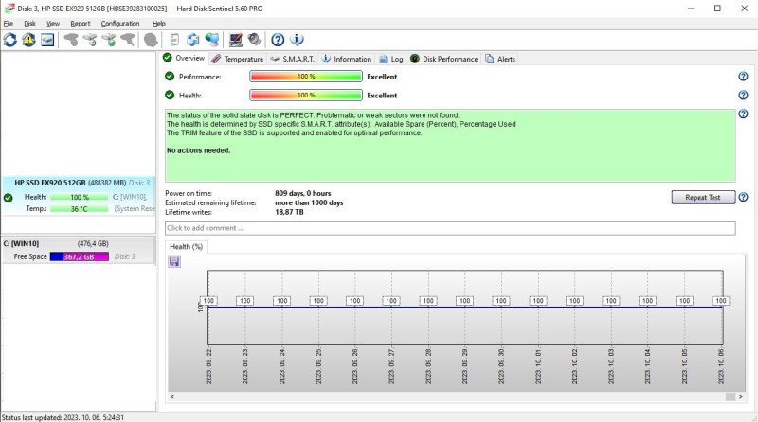Image resolution: width=758 pixels, height=422 pixels.
Task: Switch to the S.M.A.R.T. tab
Action: click(293, 59)
